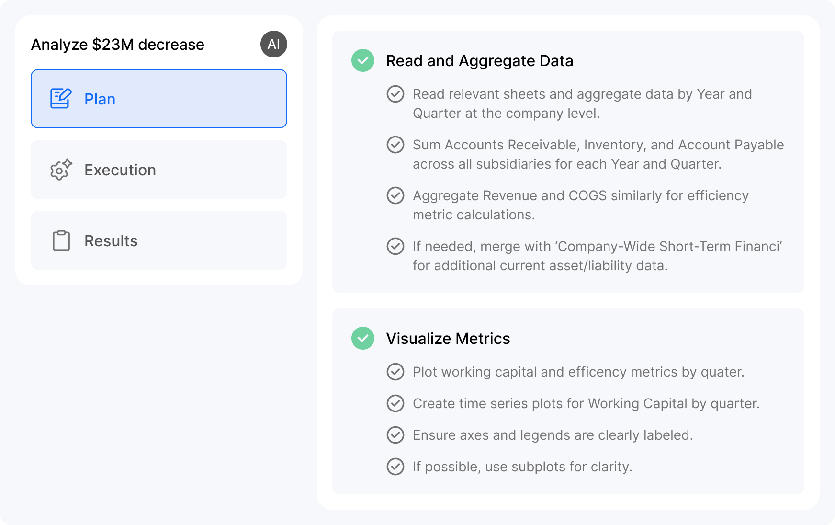Toggle check for 'If needed, merge with' step

pyautogui.click(x=395, y=246)
